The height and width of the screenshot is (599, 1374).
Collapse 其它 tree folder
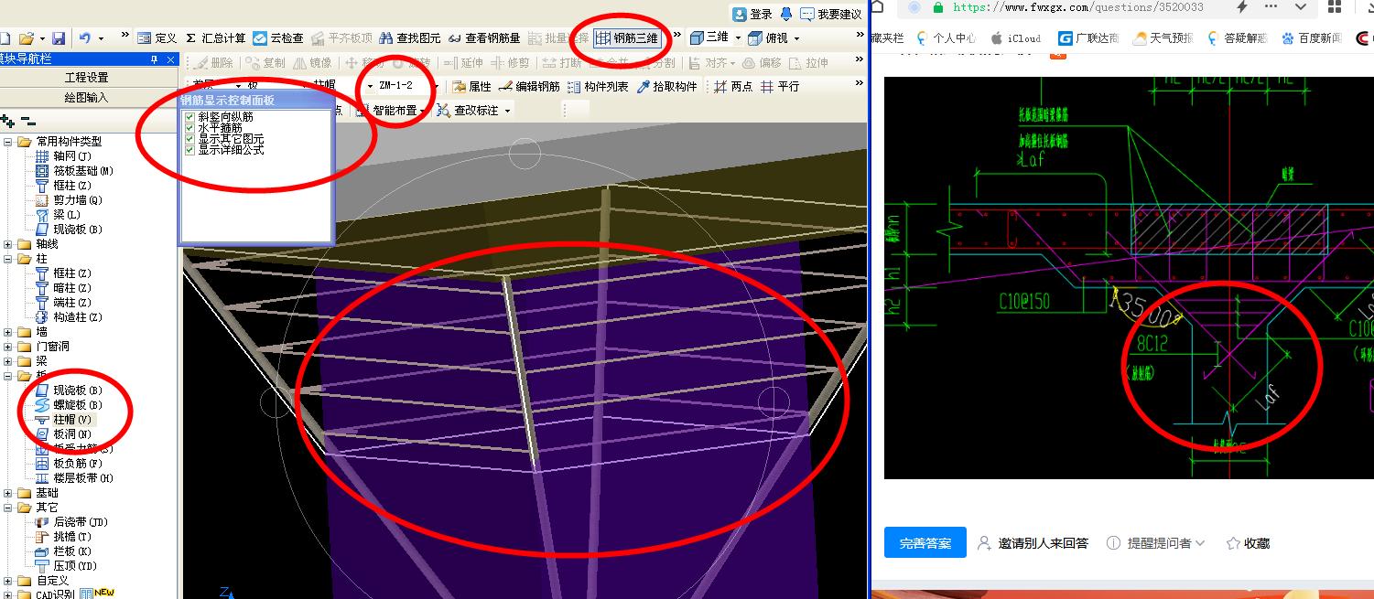tap(8, 508)
